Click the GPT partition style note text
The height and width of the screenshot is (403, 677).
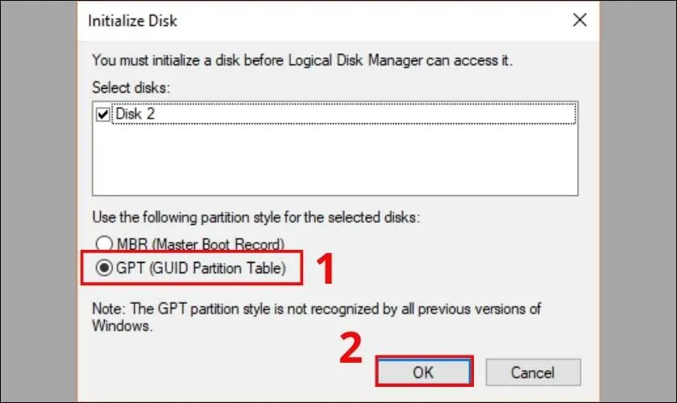[314, 310]
